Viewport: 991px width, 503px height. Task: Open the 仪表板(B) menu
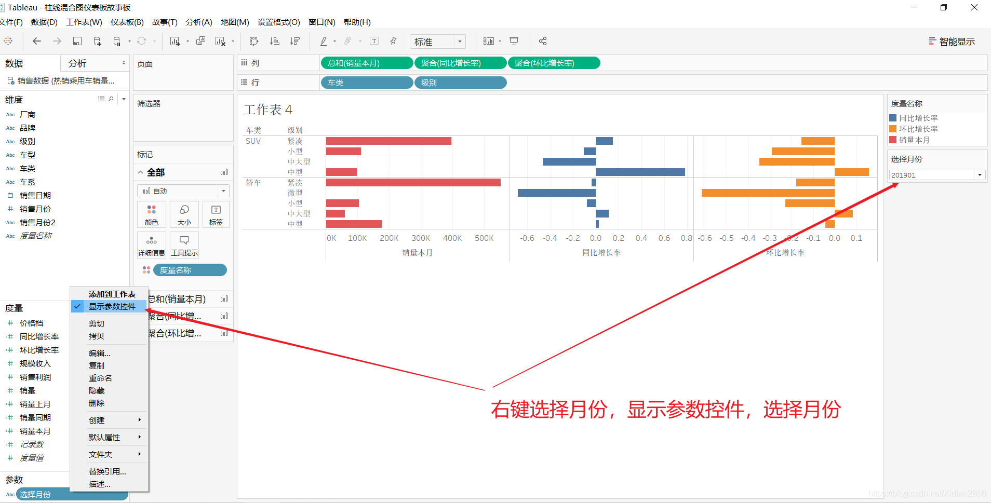click(x=127, y=22)
